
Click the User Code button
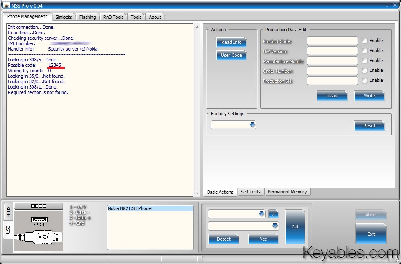point(231,55)
